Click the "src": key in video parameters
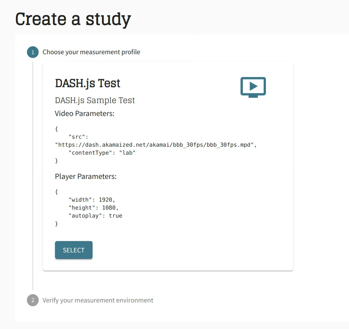The height and width of the screenshot is (329, 349). click(79, 137)
